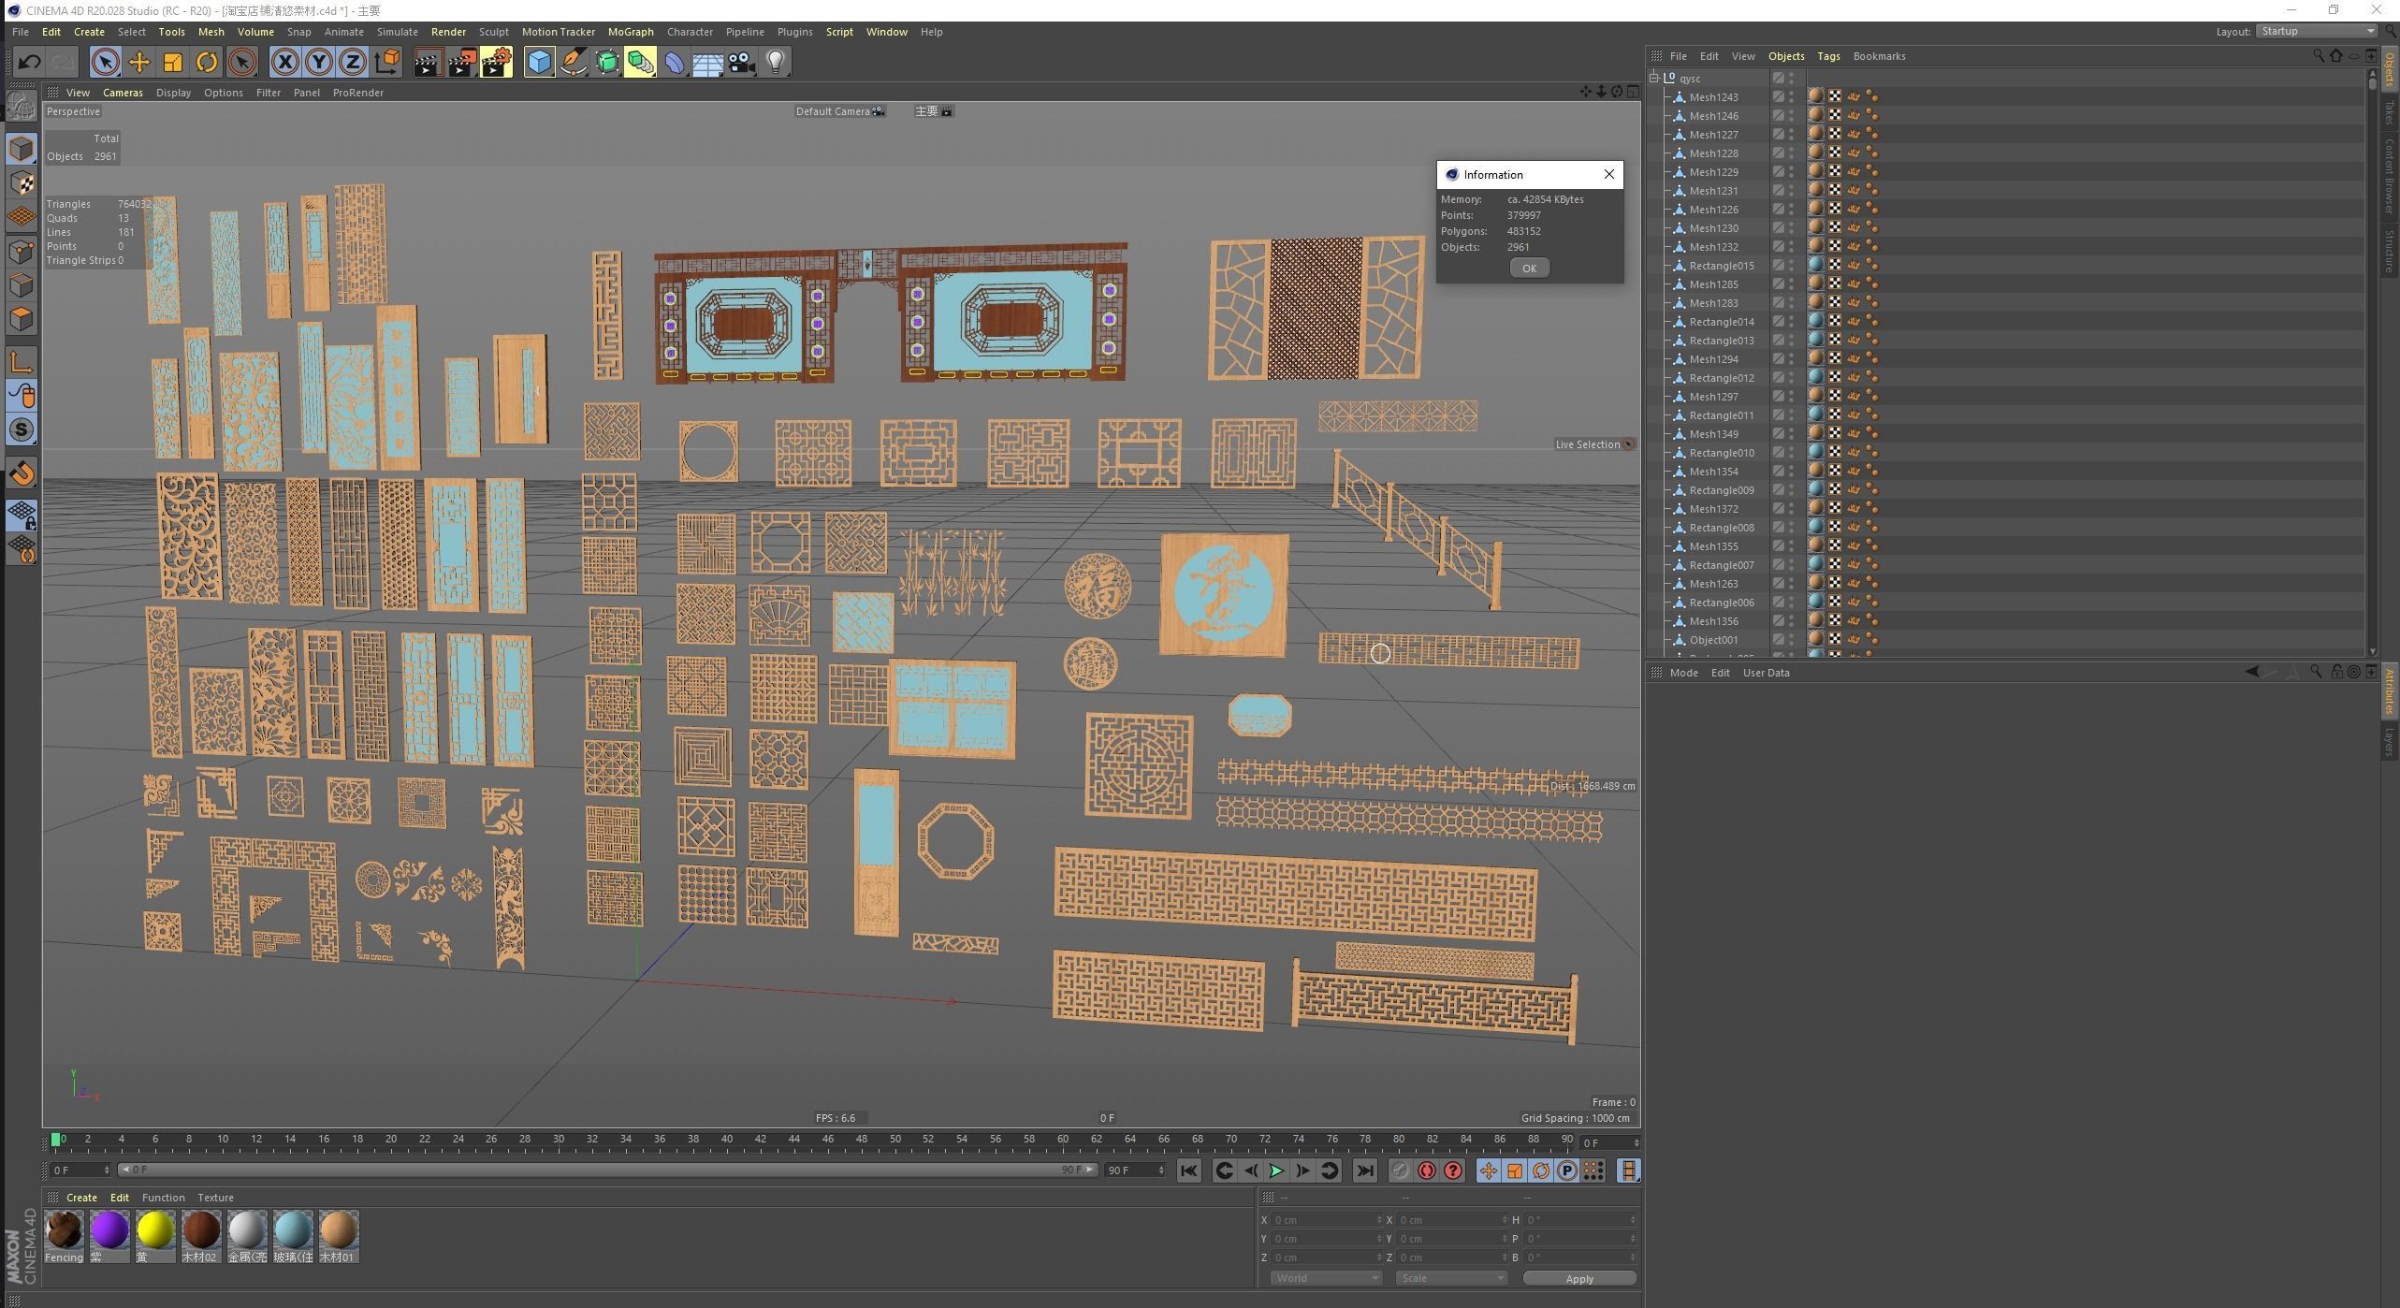Toggle Z axis lock

[353, 63]
